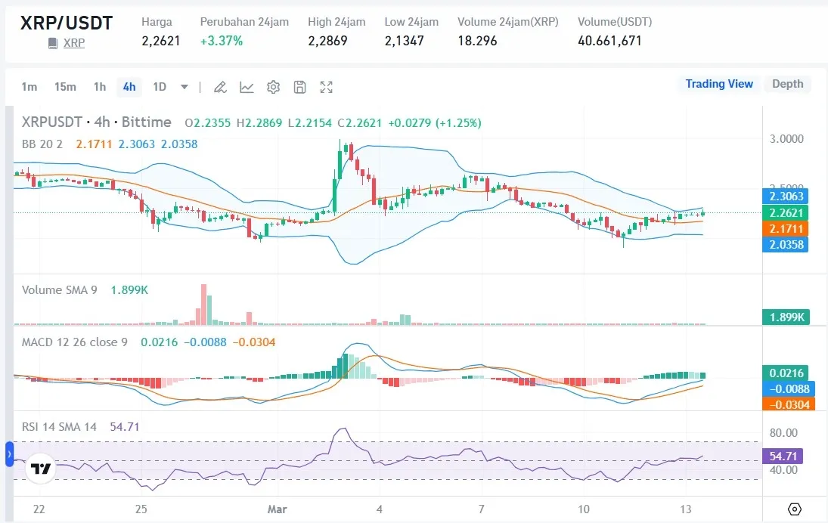Click the TradingView logo badge
Screen dimensions: 828x523
click(x=40, y=468)
